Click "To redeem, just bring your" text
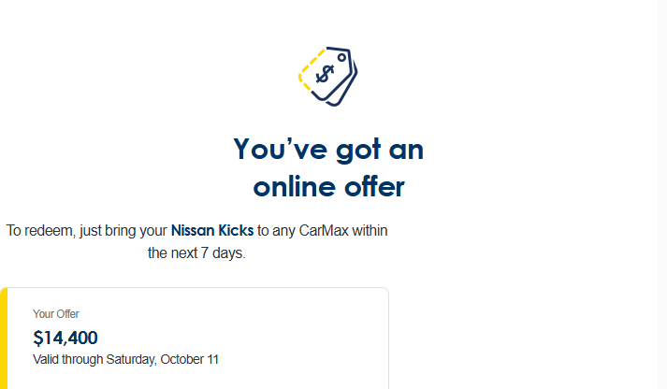 87,230
